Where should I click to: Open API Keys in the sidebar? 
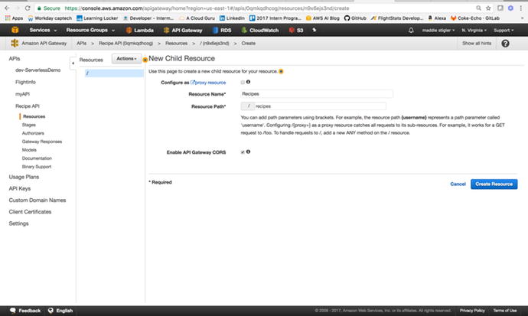tap(20, 188)
